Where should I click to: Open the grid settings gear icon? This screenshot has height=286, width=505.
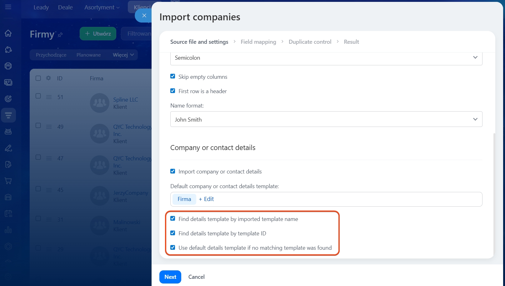coord(48,78)
